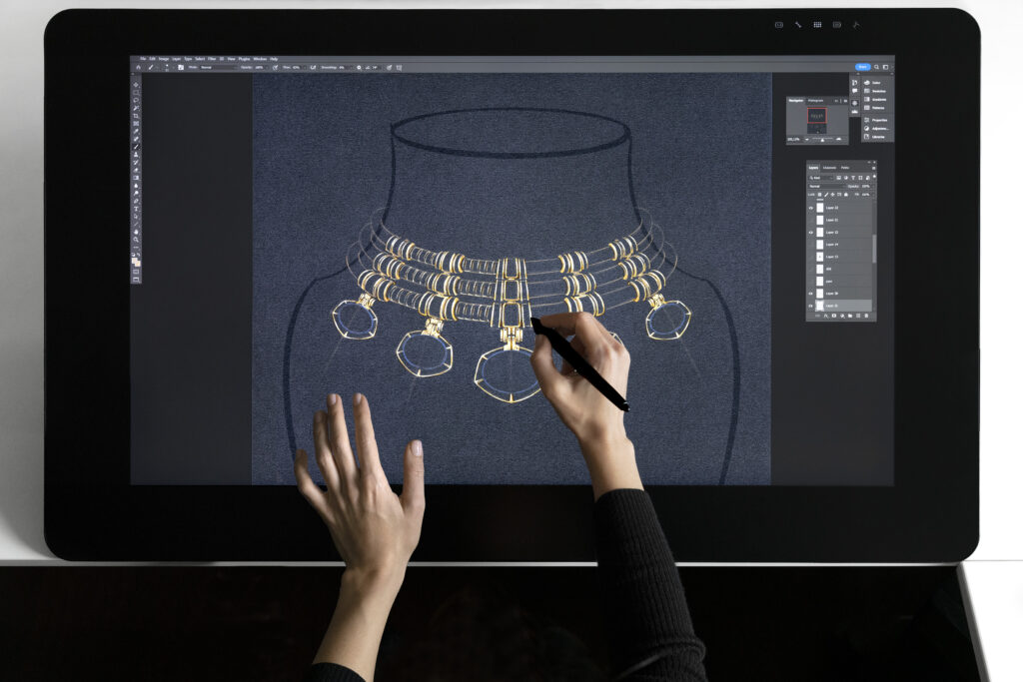This screenshot has width=1023, height=682.
Task: Toggle visibility eye of the selected bottom layer
Action: coord(811,306)
